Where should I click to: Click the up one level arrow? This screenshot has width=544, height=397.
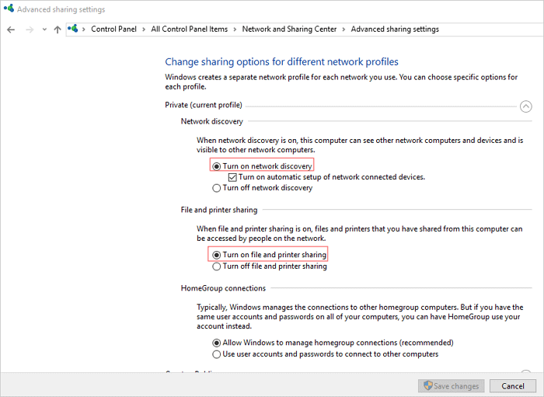(x=57, y=30)
